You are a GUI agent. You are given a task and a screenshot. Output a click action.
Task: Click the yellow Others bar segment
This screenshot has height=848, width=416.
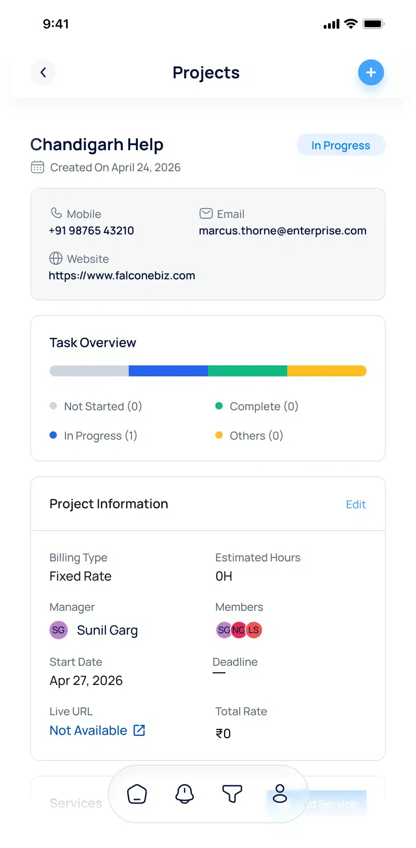[x=327, y=371]
